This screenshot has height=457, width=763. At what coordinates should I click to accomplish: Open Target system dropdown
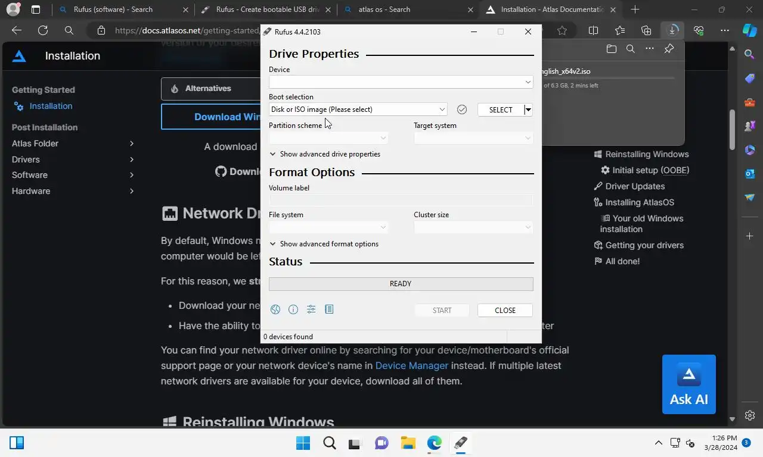click(473, 138)
